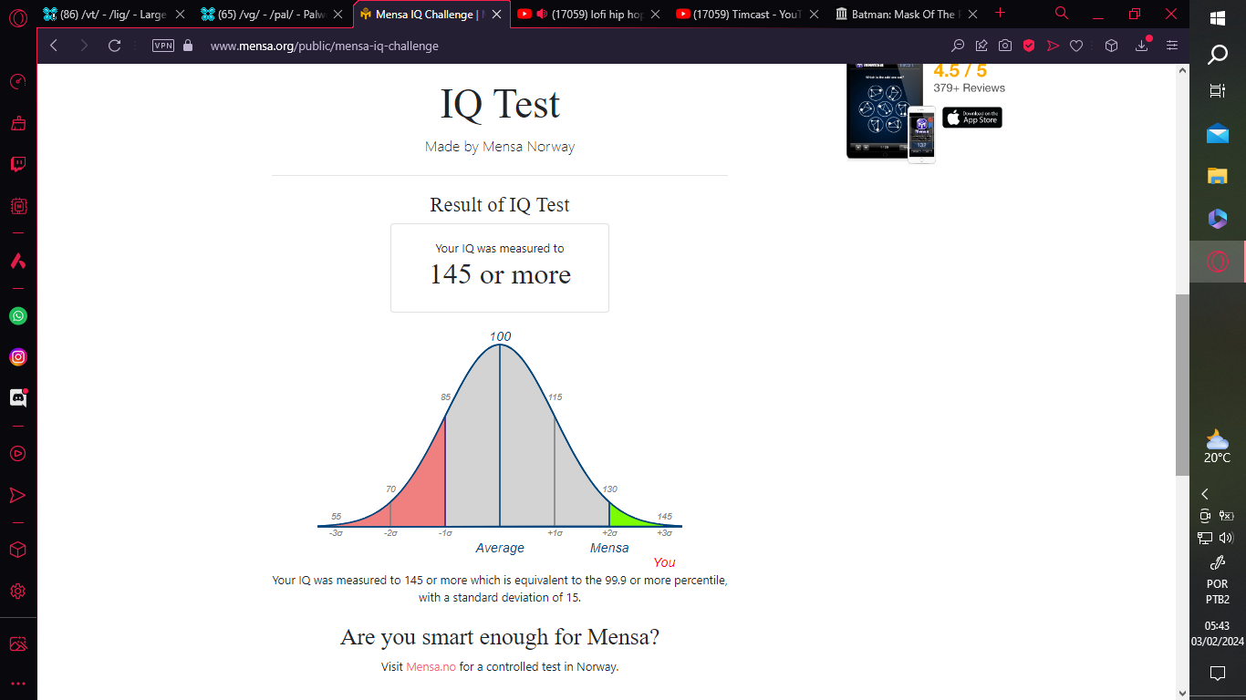
Task: Click the page vertical scrollbar thumb
Action: click(1182, 385)
